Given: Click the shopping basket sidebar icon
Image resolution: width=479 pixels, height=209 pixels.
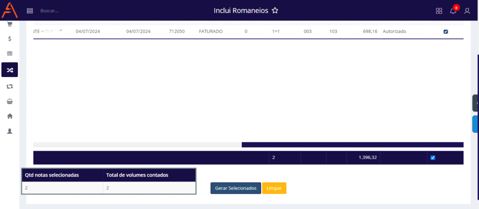Looking at the screenshot, I should (x=9, y=101).
